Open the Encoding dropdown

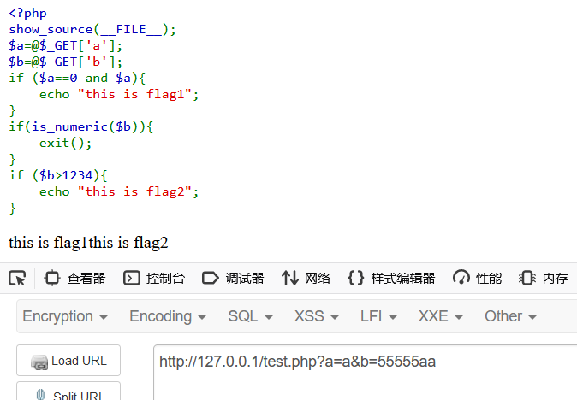point(168,316)
